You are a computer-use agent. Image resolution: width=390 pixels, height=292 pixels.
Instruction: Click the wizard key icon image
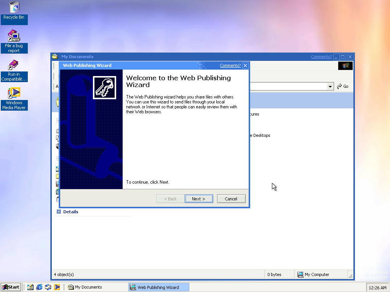pyautogui.click(x=104, y=88)
